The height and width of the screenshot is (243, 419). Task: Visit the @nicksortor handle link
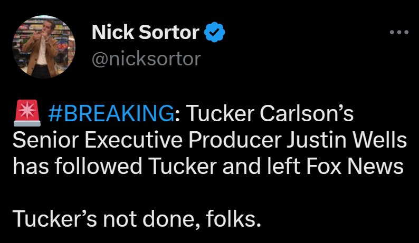point(146,59)
